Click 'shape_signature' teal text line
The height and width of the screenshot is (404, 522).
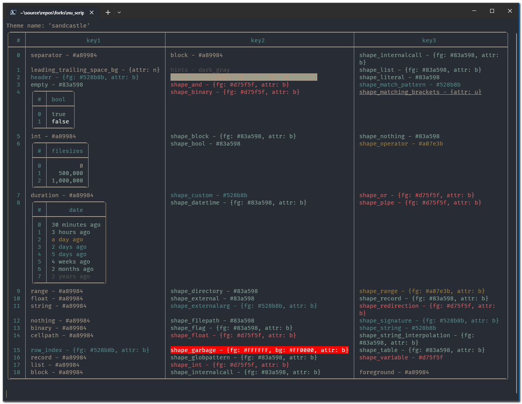click(429, 321)
